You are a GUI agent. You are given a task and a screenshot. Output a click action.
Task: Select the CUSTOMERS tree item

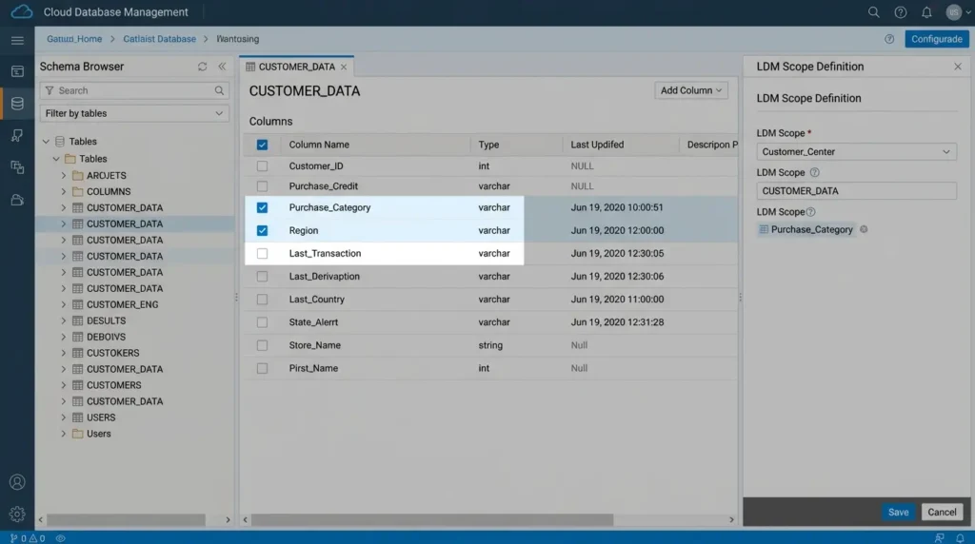(x=114, y=385)
